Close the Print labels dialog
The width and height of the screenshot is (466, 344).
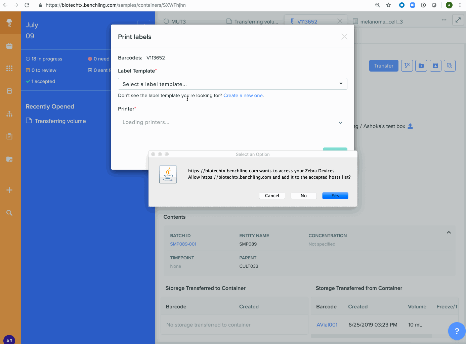(x=344, y=37)
